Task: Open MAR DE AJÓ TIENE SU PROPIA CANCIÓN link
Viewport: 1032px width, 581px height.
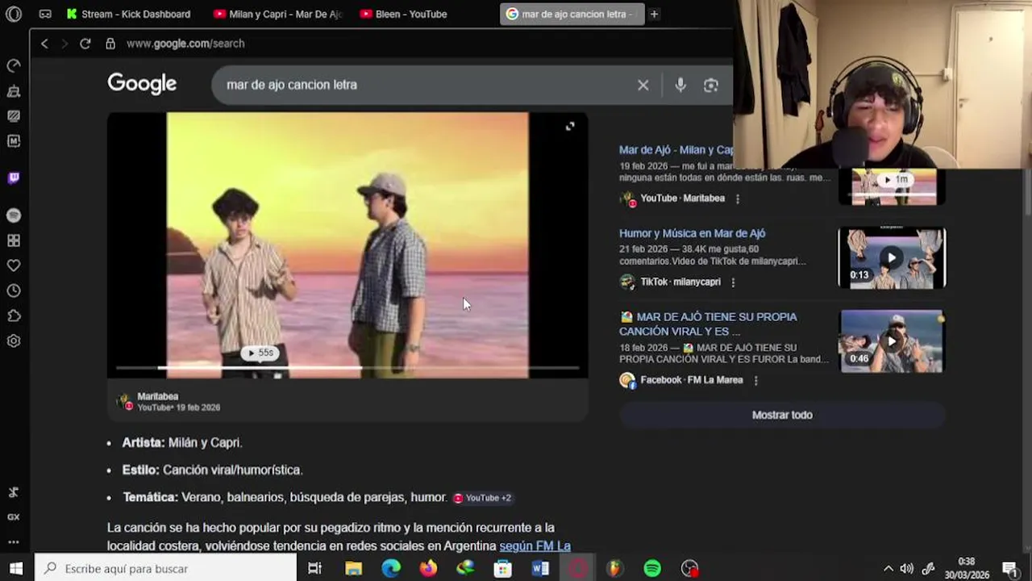Action: click(708, 324)
